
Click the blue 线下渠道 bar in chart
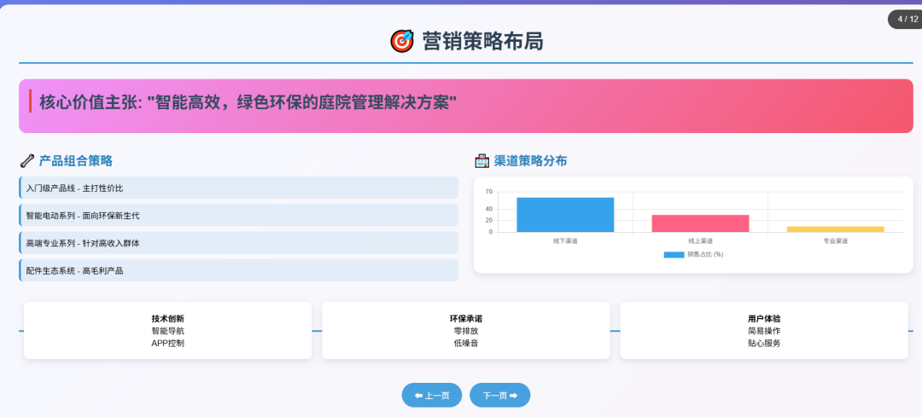point(565,214)
